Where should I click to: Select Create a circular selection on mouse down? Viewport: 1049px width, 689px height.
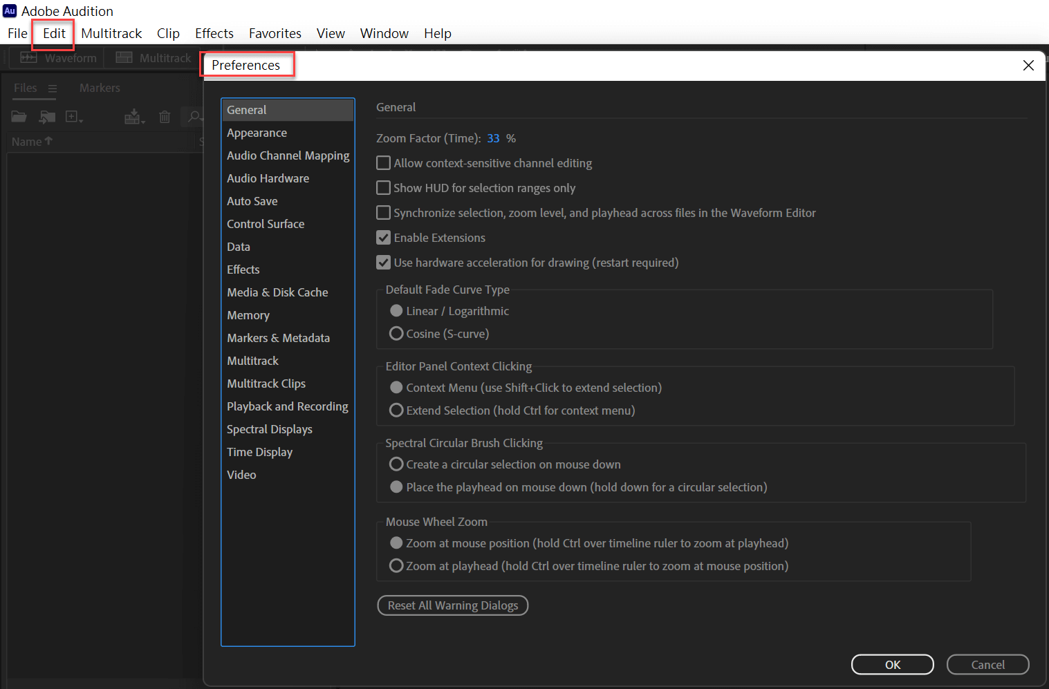396,464
